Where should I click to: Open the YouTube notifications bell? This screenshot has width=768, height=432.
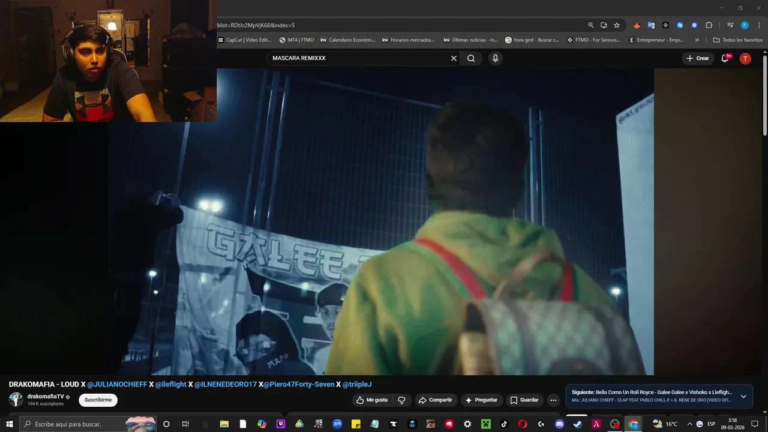(x=725, y=58)
